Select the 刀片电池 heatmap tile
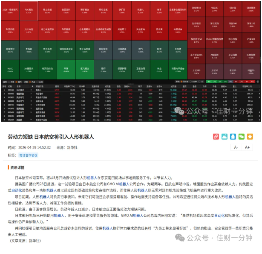Image resolution: width=262 pixels, height=254 pixels. 29,30
